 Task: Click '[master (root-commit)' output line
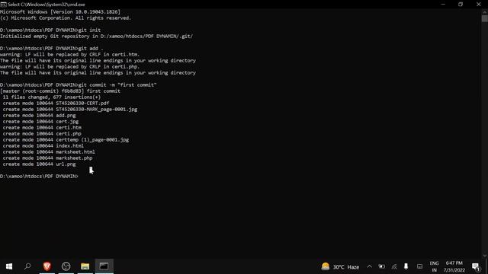[60, 91]
